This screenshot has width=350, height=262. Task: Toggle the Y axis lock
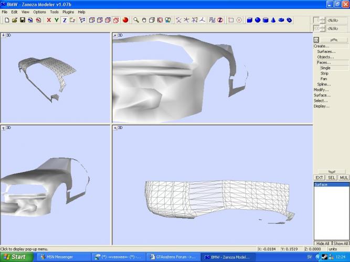57,20
